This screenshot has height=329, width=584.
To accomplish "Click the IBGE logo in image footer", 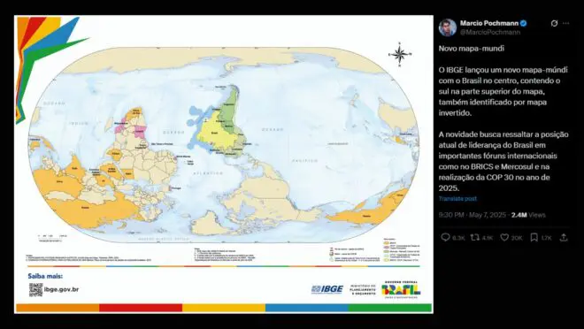I will click(327, 289).
